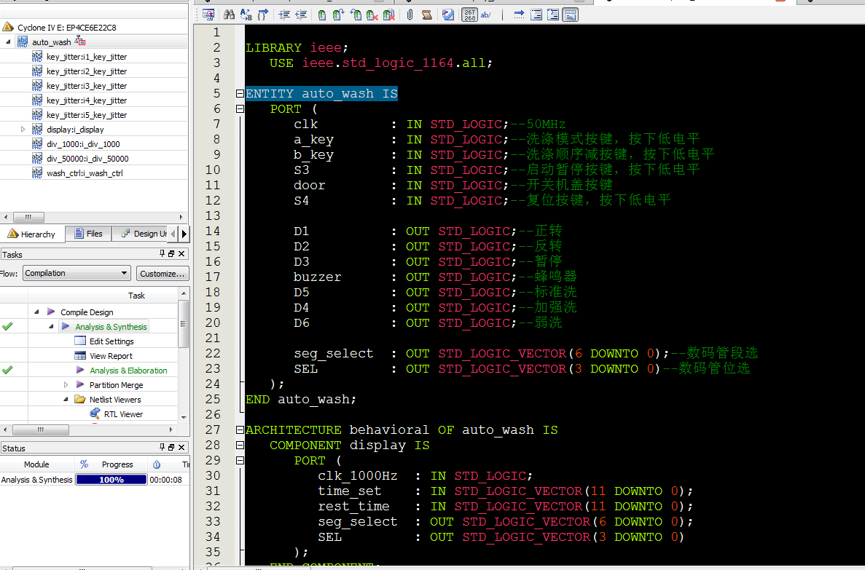Switch to the Hierarchy tab
Screen dimensions: 865x570
pyautogui.click(x=32, y=234)
